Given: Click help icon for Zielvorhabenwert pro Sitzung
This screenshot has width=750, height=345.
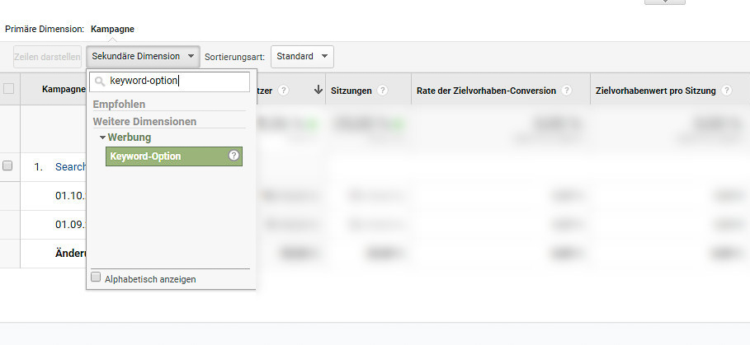Looking at the screenshot, I should (x=726, y=91).
